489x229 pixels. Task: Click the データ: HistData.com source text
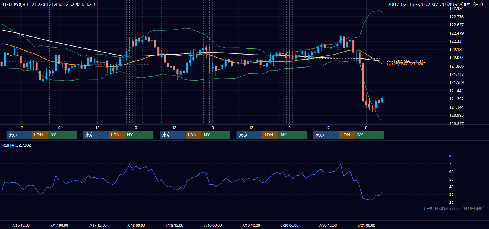(x=453, y=208)
